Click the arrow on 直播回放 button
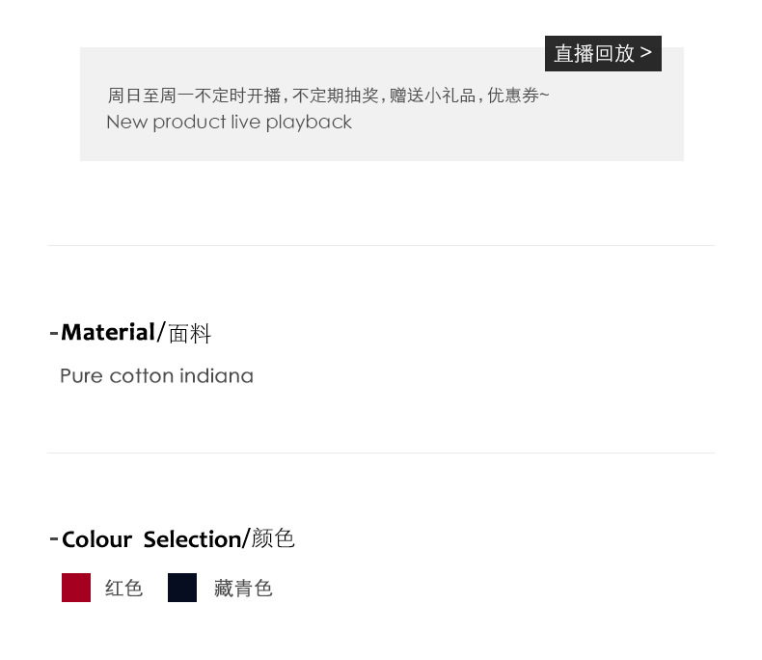This screenshot has height=660, width=762. (646, 52)
